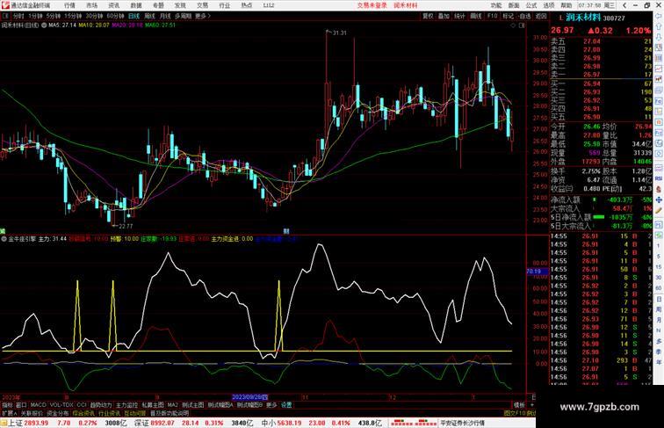The image size is (664, 428).
Task: Open the 公式 top-right menu
Action: 531,5
